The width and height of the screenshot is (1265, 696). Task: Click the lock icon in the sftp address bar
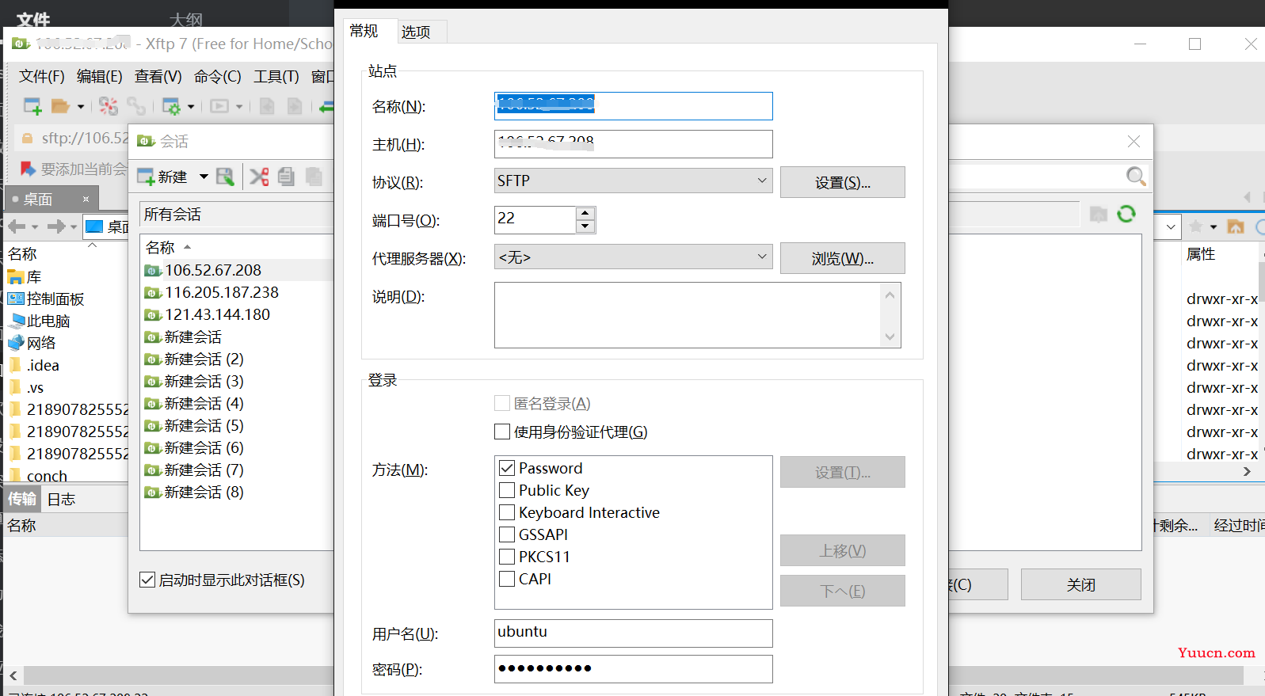pos(27,139)
